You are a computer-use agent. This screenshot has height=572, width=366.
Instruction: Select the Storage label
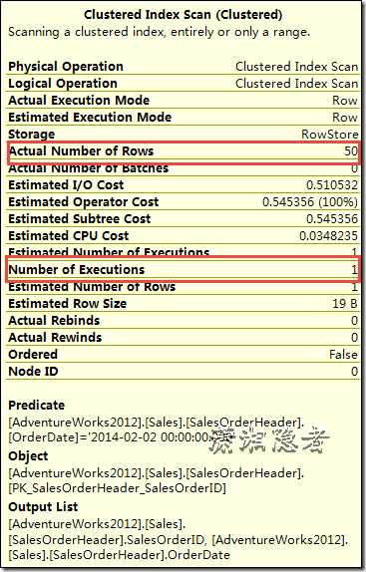pyautogui.click(x=31, y=135)
